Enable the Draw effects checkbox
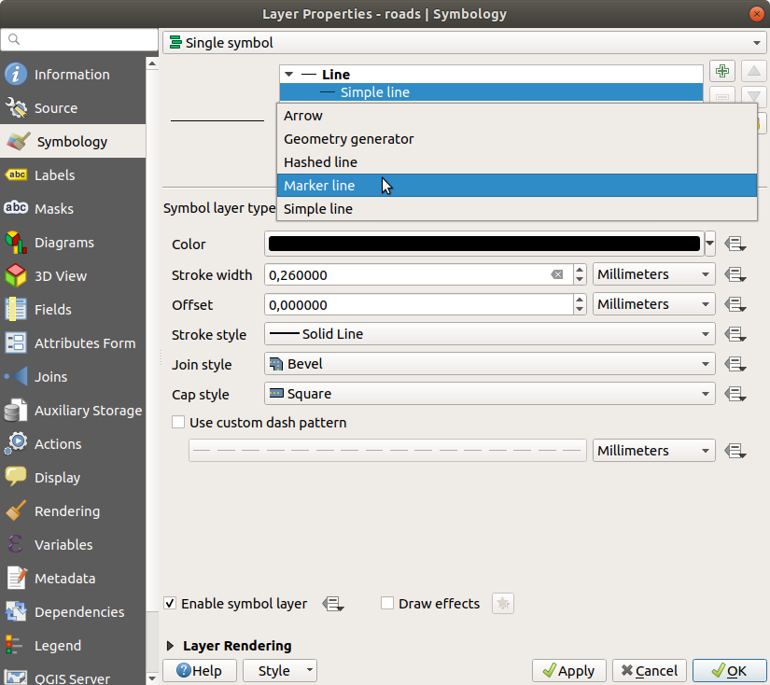Screen dimensions: 770x685 coord(387,604)
